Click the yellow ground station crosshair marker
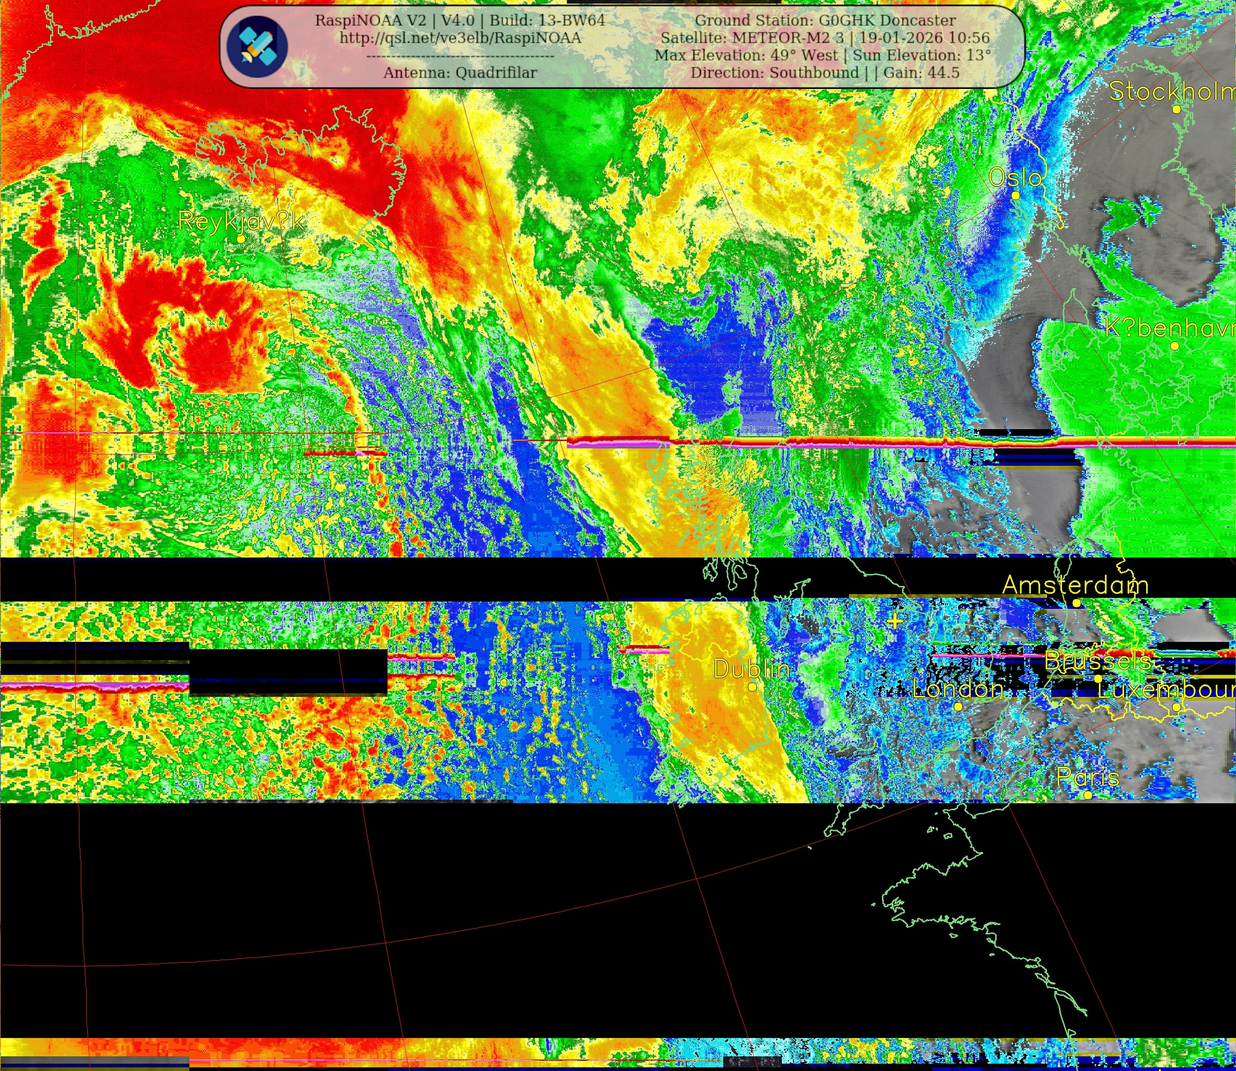The image size is (1236, 1071). click(895, 621)
